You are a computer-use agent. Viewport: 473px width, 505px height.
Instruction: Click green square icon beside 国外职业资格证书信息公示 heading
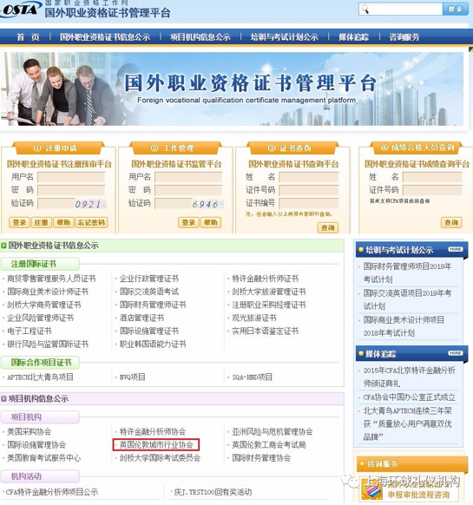3,246
